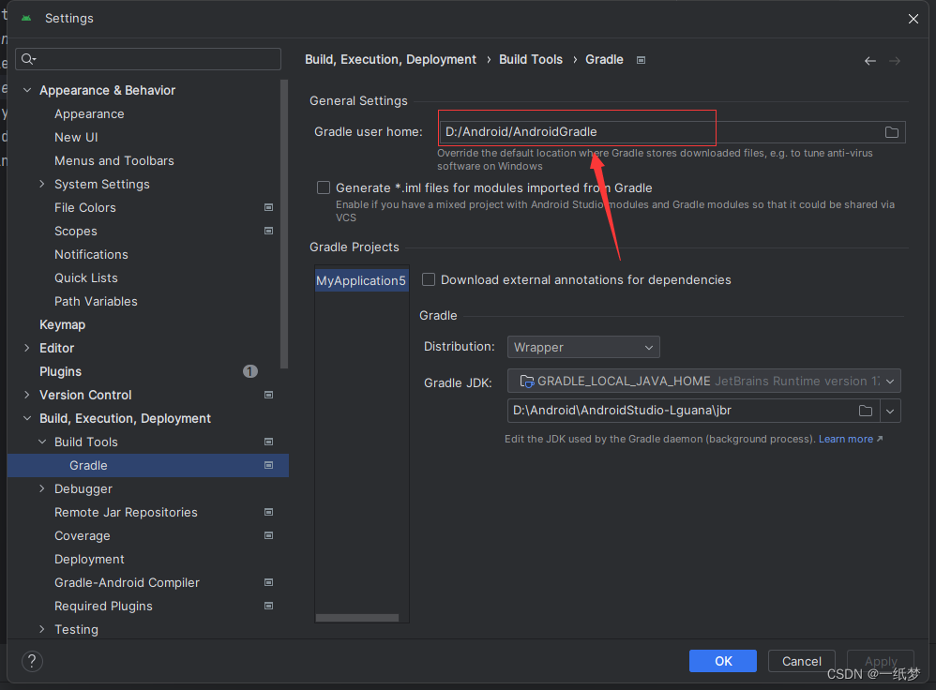Select Deployment in the settings tree
The height and width of the screenshot is (690, 936).
(89, 560)
